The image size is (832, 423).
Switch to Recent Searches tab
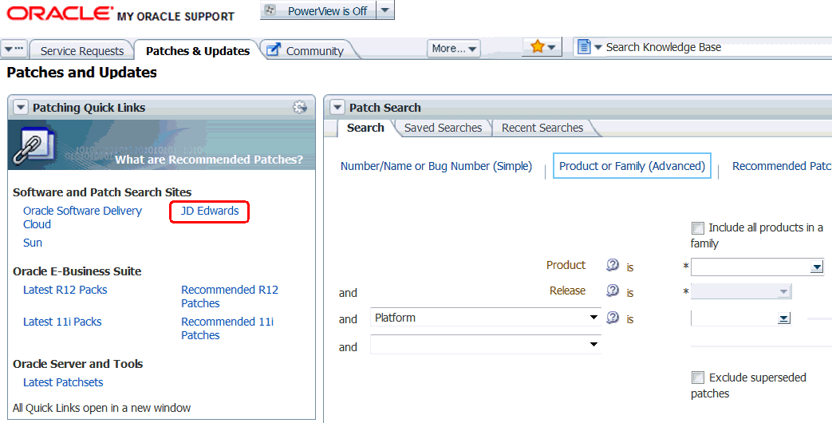tap(542, 128)
